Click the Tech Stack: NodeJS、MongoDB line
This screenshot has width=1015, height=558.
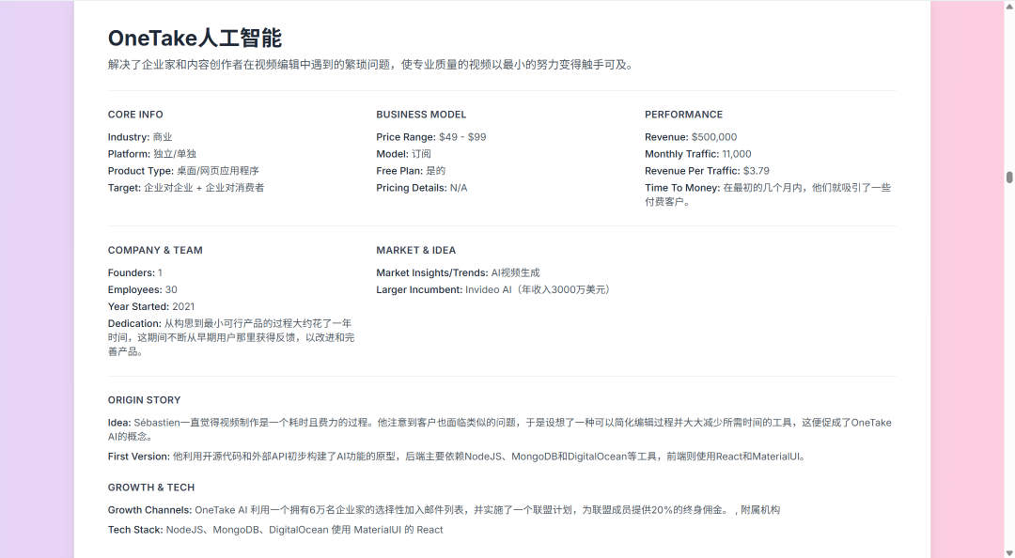click(x=275, y=530)
